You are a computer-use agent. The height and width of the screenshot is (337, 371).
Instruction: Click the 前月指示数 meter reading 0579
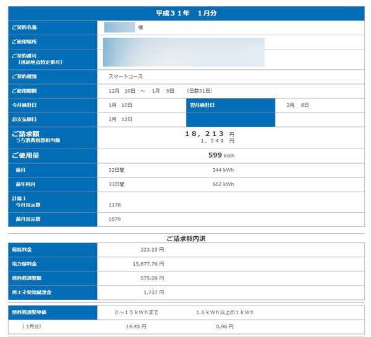(x=114, y=219)
